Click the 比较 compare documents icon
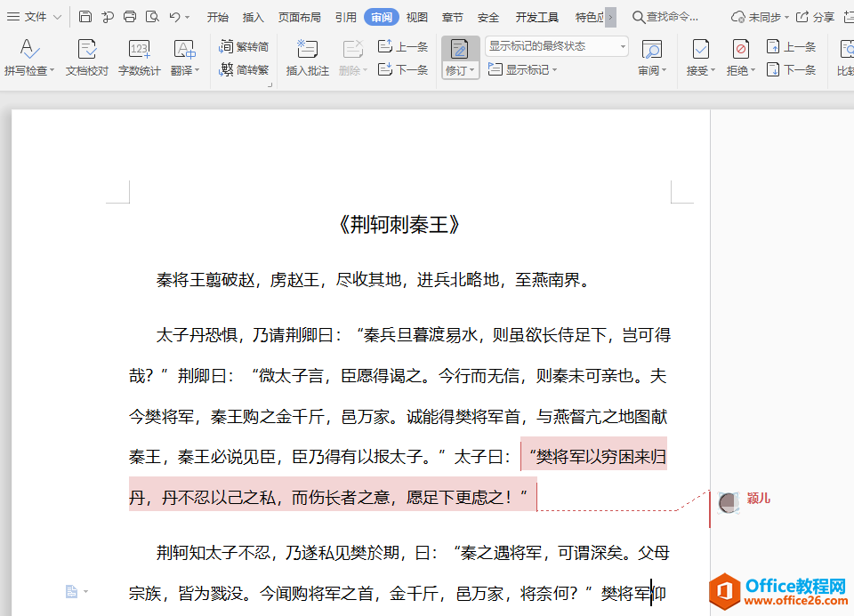This screenshot has height=616, width=854. pyautogui.click(x=846, y=50)
